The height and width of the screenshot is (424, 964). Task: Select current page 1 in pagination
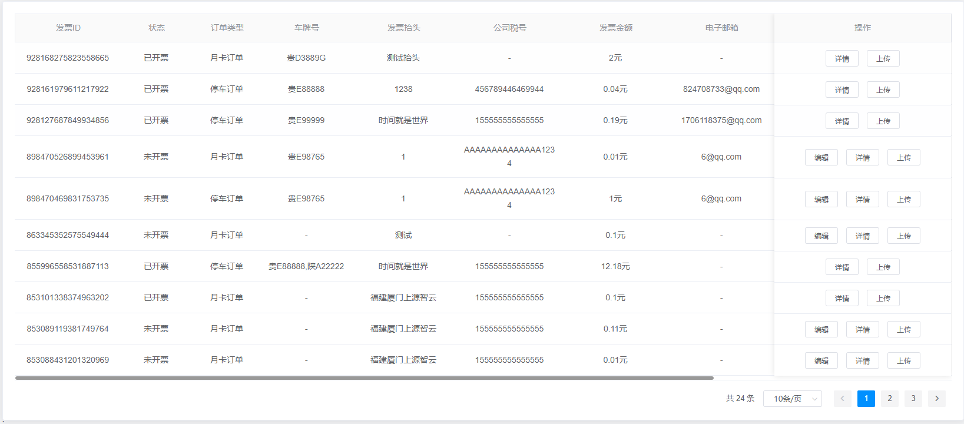pos(866,399)
